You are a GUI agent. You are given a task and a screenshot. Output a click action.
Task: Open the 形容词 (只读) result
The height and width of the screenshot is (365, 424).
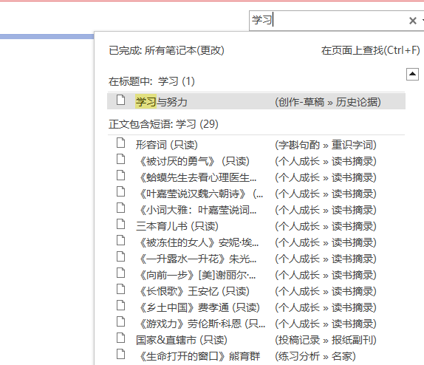click(256, 145)
